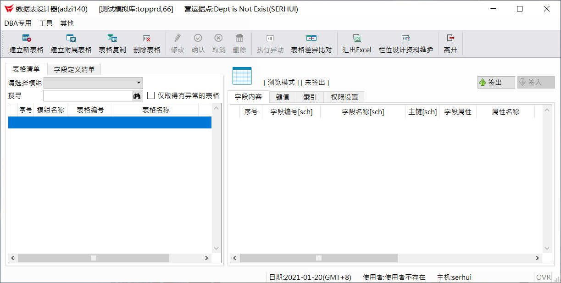Click the 字段编号[sch] column header
The width and height of the screenshot is (561, 283).
click(x=291, y=111)
